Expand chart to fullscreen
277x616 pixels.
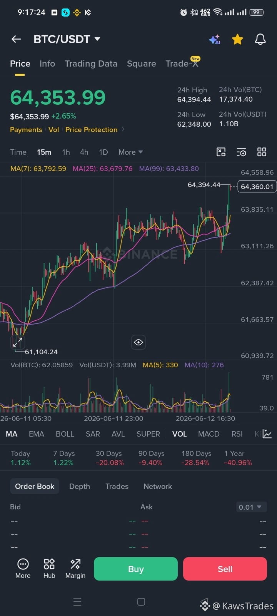pos(18,342)
